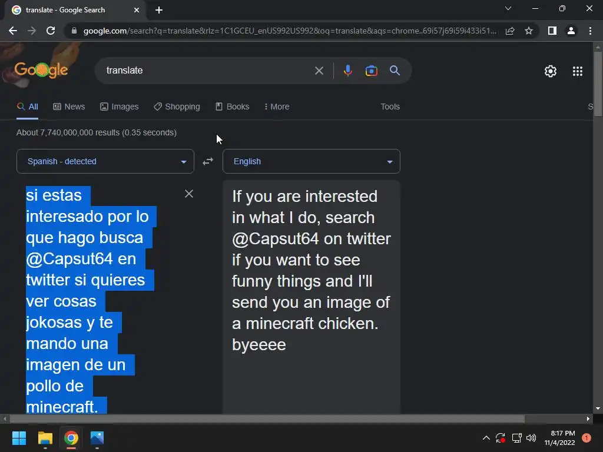Open volume control in tray

tap(531, 438)
